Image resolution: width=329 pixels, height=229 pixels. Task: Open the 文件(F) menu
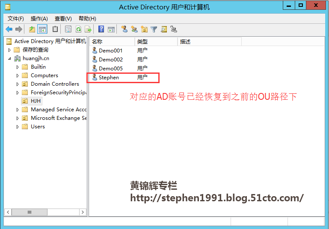tap(16, 19)
